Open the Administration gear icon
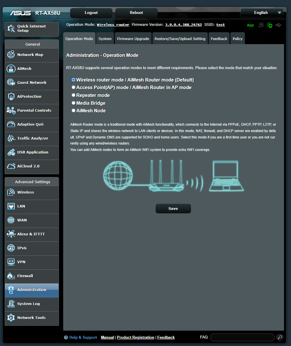This screenshot has width=291, height=346. (11, 290)
